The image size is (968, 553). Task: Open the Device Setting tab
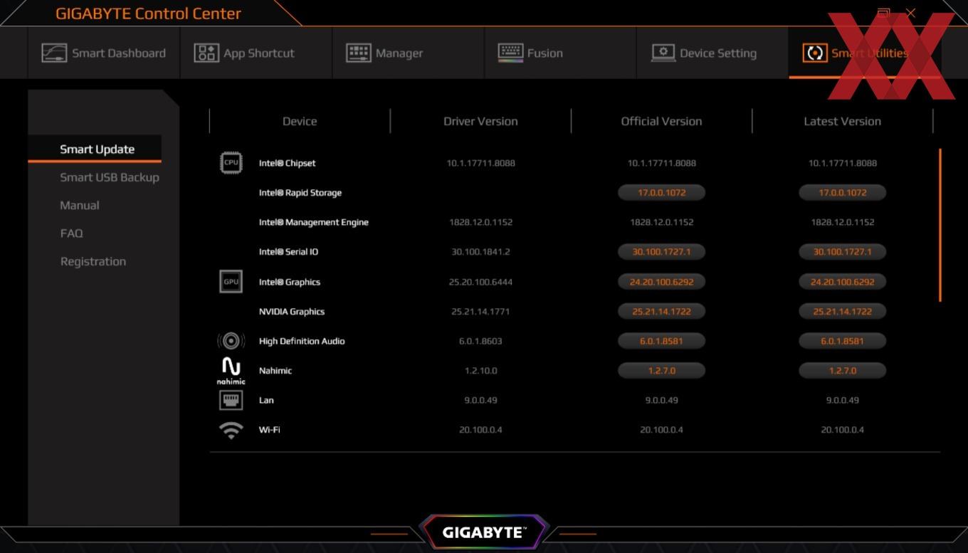tap(712, 53)
